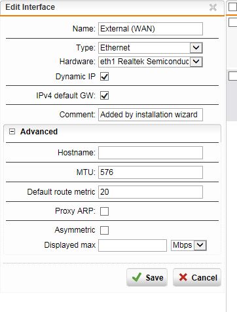Click the empty Hostname field
The height and width of the screenshot is (312, 237).
tap(151, 153)
